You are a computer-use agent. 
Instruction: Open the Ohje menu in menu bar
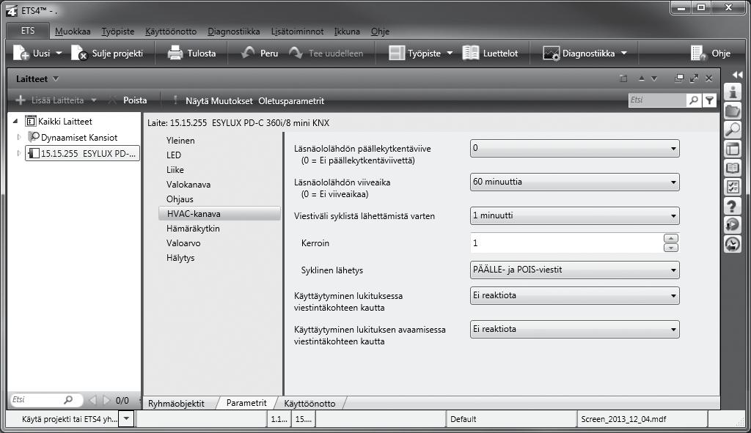point(381,31)
